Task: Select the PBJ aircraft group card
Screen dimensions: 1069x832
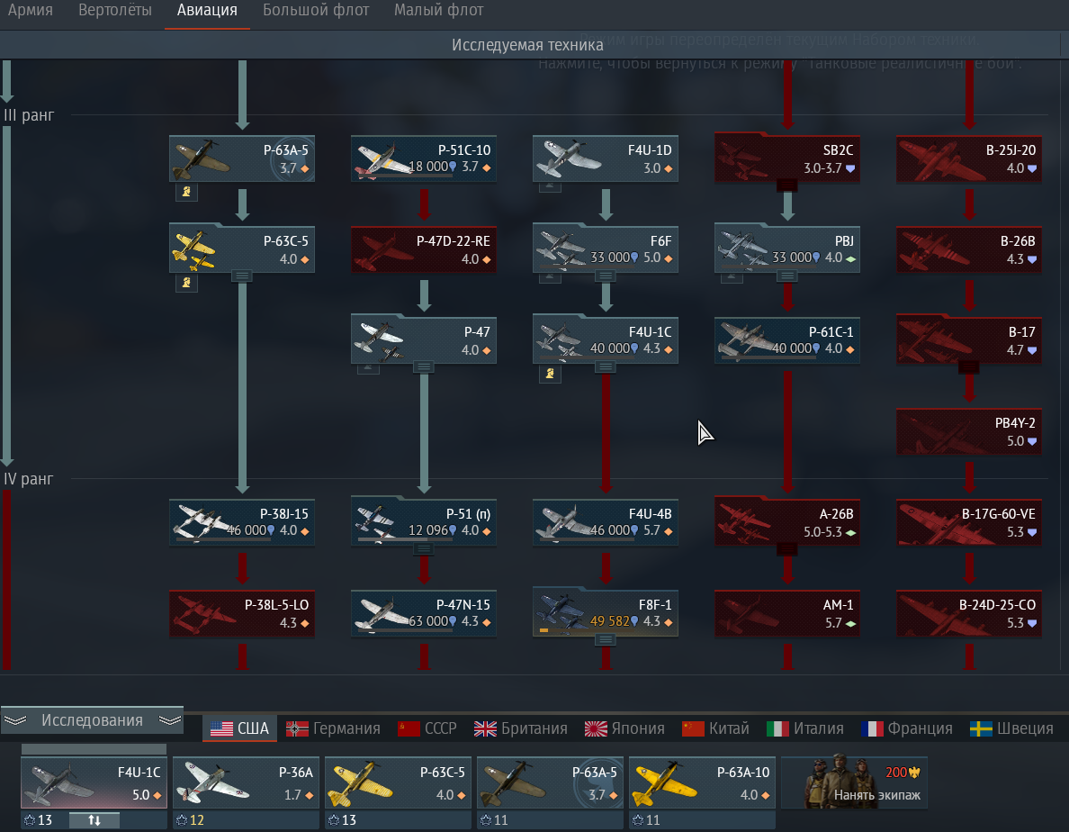Action: (787, 249)
